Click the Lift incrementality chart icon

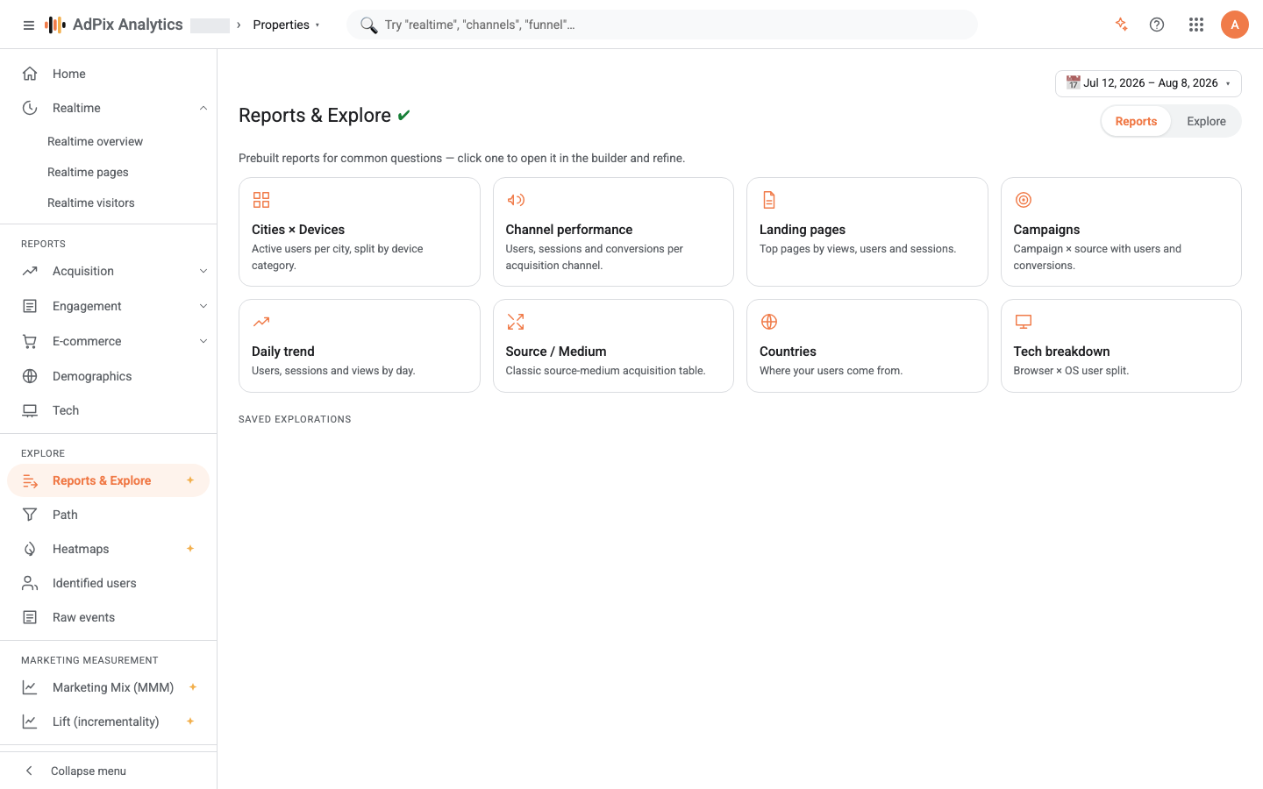click(x=30, y=721)
